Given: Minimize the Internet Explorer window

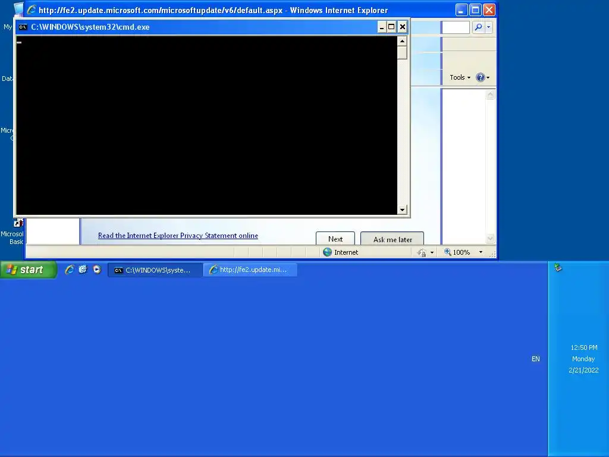Looking at the screenshot, I should coord(462,10).
